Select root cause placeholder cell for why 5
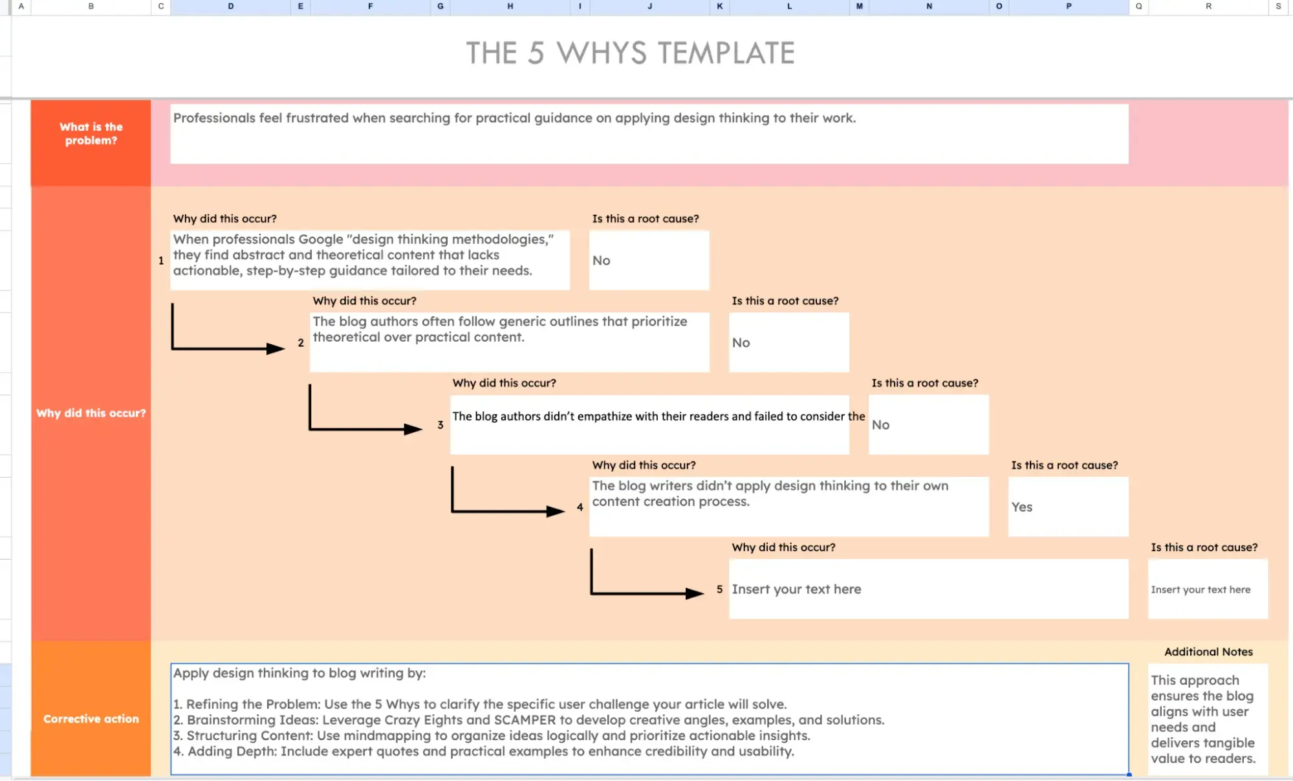This screenshot has height=781, width=1293. pyautogui.click(x=1208, y=589)
